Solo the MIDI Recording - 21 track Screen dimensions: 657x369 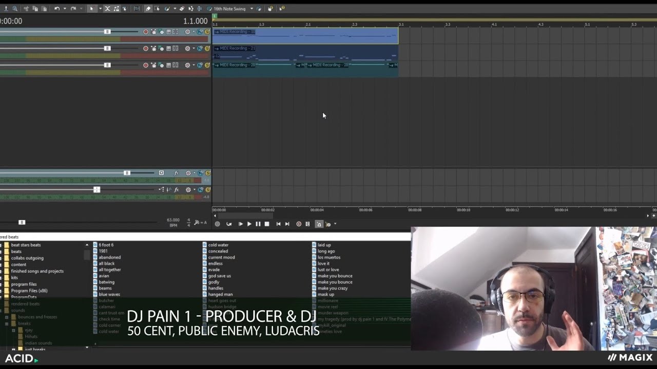[207, 49]
